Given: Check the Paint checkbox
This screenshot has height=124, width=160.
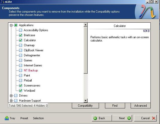Looking at the screenshot, I should [21, 75].
